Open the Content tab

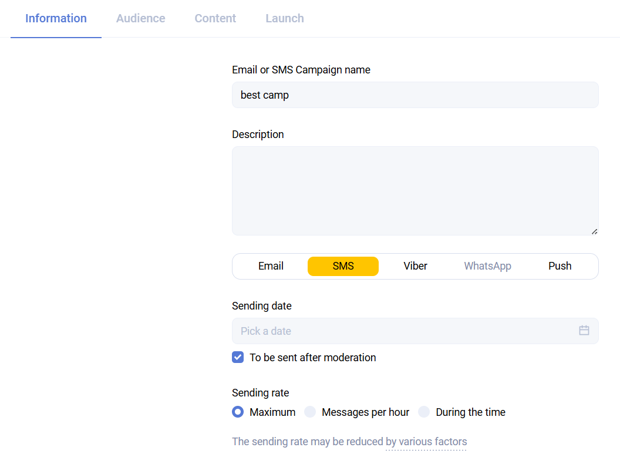click(x=215, y=18)
